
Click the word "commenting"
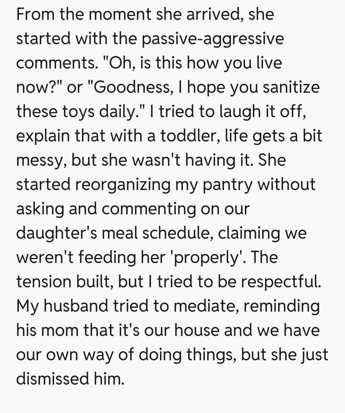click(149, 209)
